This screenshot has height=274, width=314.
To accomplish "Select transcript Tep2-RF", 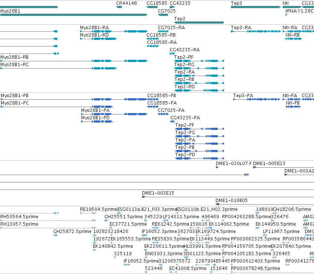I will pyautogui.click(x=199, y=61).
